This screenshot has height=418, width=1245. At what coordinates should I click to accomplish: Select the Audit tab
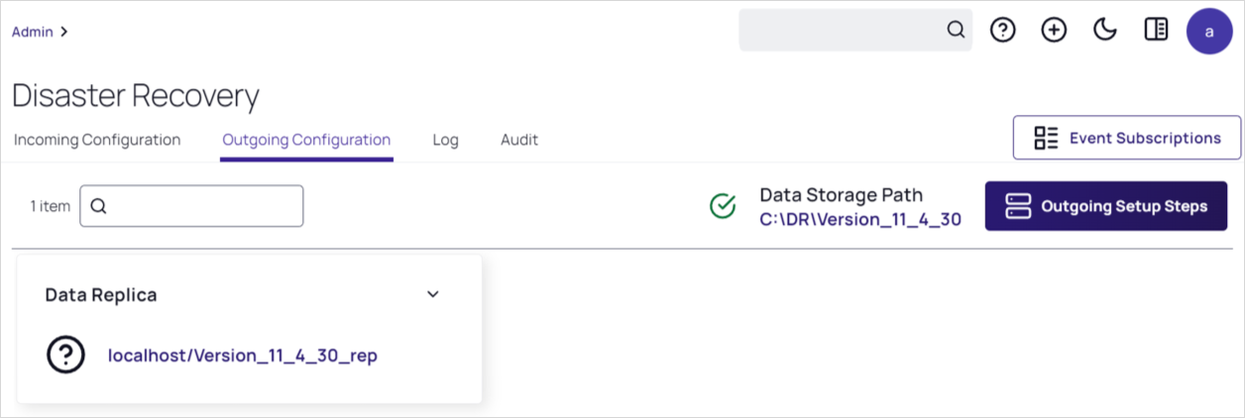519,140
